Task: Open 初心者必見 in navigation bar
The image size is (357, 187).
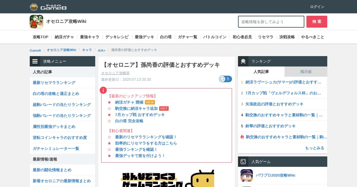Action: click(242, 37)
